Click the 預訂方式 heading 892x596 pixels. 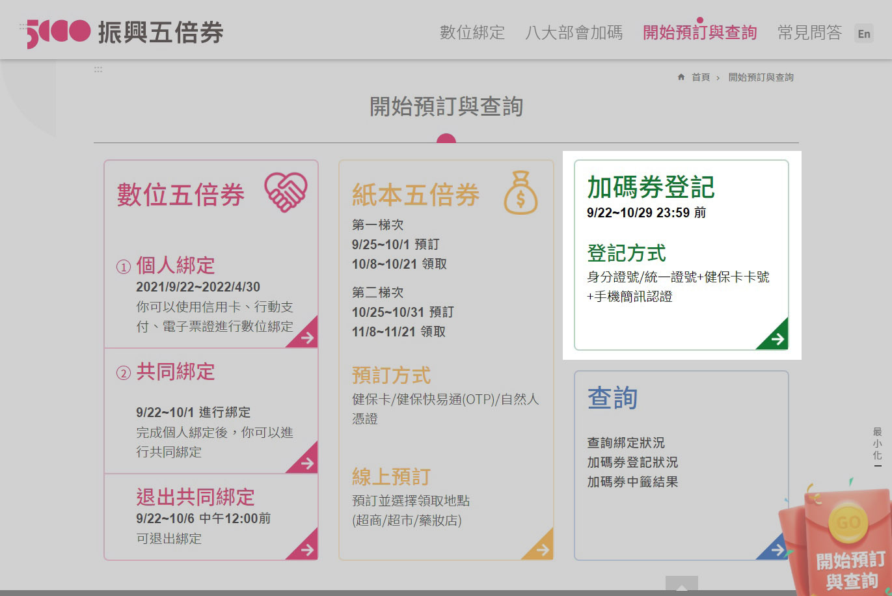[391, 375]
